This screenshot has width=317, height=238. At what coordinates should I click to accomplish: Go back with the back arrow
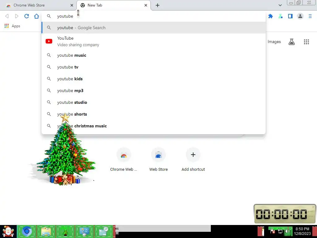pyautogui.click(x=7, y=16)
